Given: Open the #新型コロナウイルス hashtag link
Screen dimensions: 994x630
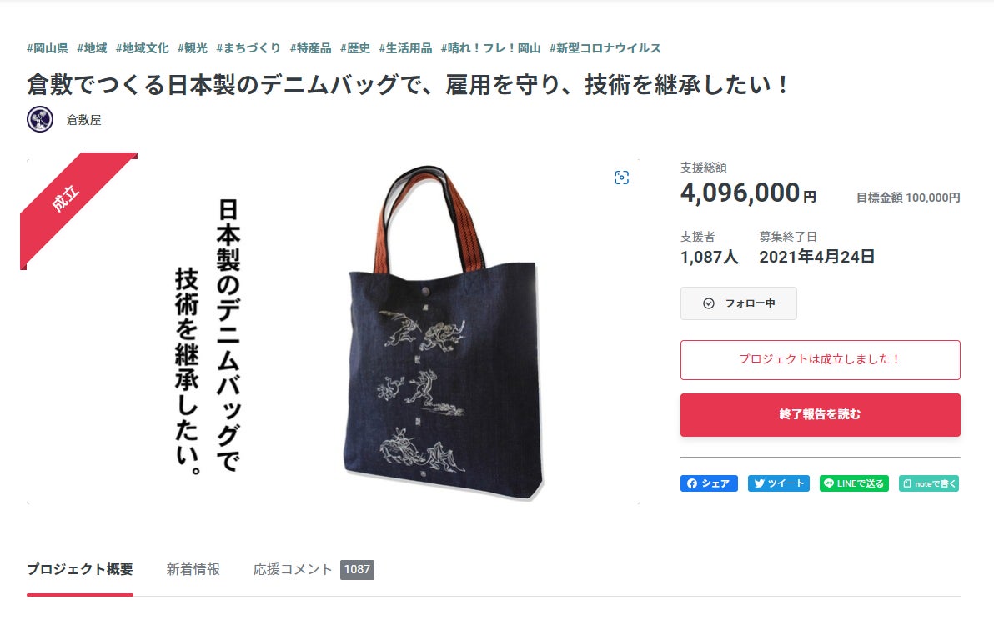Looking at the screenshot, I should coord(605,48).
